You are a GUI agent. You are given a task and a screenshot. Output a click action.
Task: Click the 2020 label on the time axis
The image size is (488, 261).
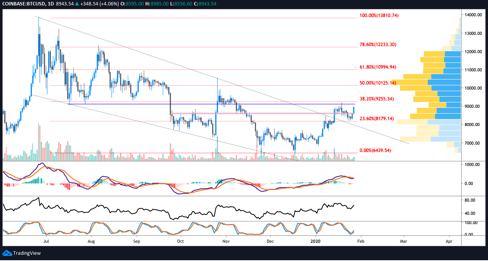pos(315,241)
